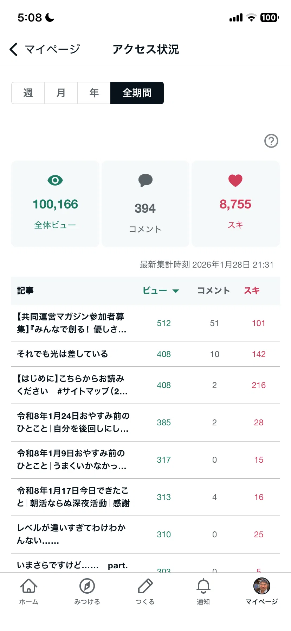Viewport: 291px width, 631px height.
Task: Switch period to 月
Action: [61, 93]
